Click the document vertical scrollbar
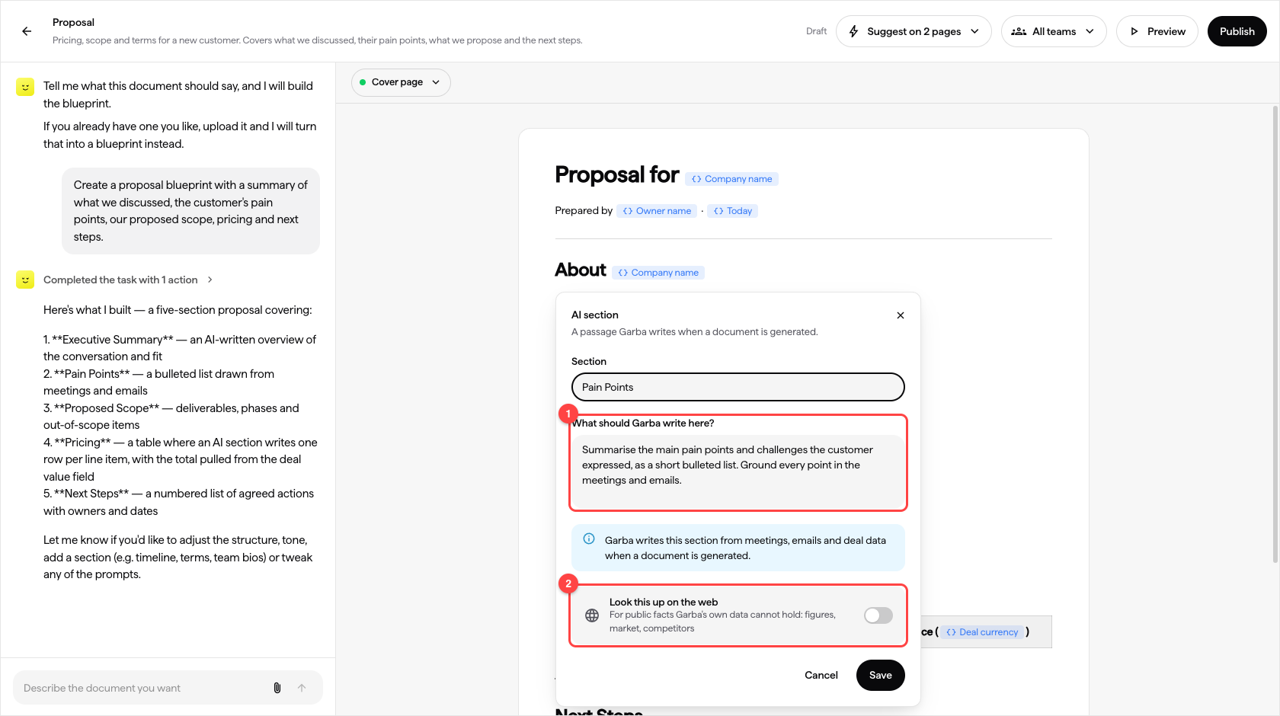This screenshot has height=716, width=1280. click(x=1275, y=335)
